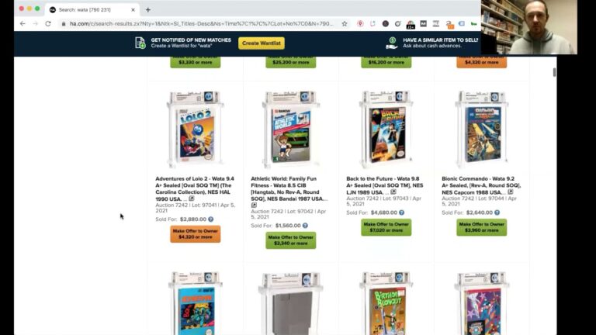596x335 pixels.
Task: Open help icon beside $4,680.00 sold price
Action: pyautogui.click(x=402, y=212)
